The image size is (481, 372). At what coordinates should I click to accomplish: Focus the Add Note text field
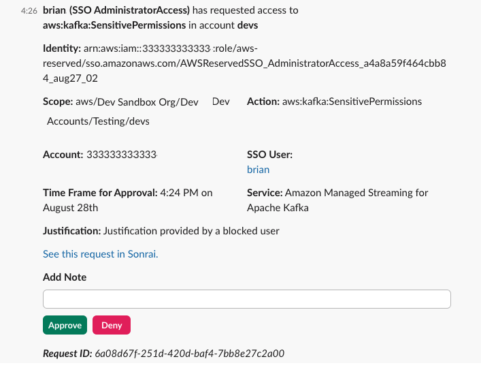[x=247, y=299]
